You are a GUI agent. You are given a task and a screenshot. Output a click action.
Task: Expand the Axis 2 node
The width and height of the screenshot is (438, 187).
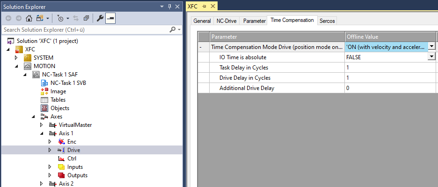(41, 184)
